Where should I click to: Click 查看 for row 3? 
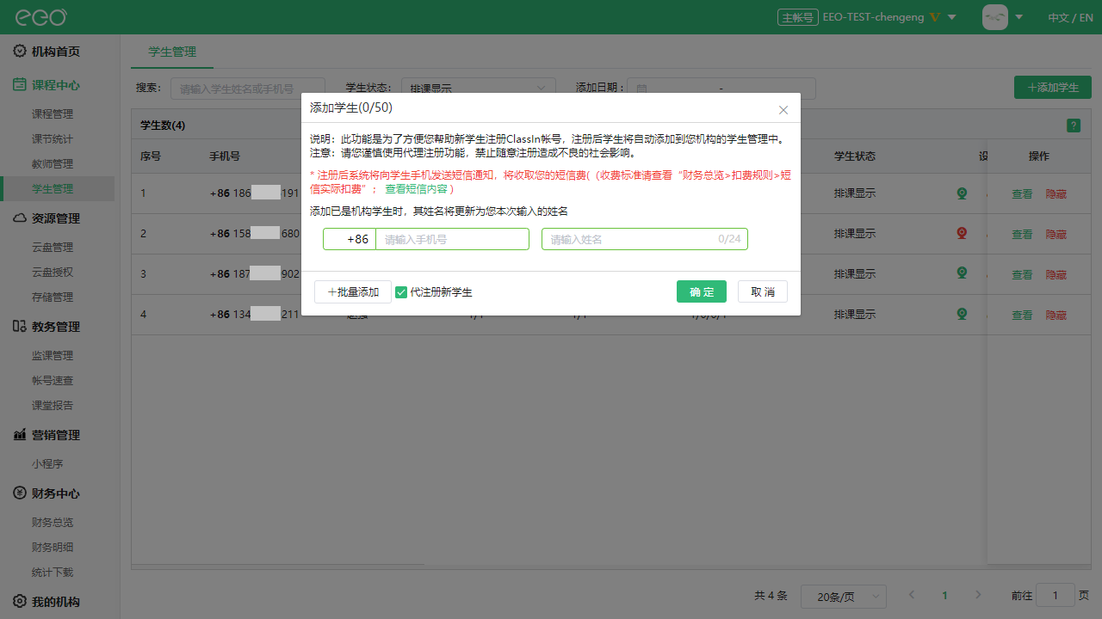tap(1022, 275)
